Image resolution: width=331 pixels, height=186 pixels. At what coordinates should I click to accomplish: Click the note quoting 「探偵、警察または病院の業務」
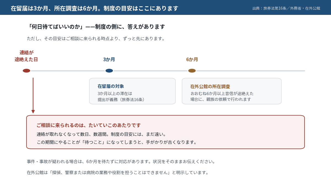pyautogui.click(x=118, y=172)
